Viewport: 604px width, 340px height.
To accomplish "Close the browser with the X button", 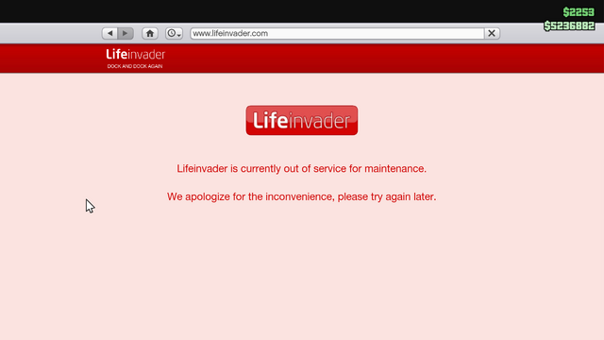I will click(x=492, y=34).
